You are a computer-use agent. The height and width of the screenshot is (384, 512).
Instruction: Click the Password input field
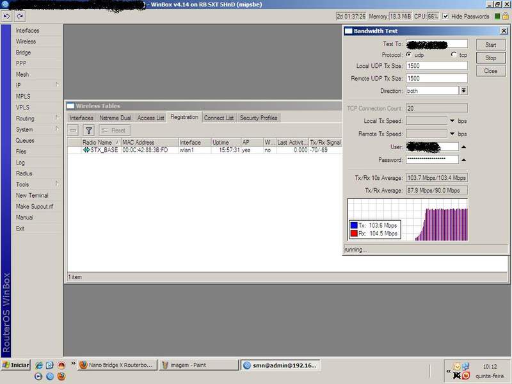[432, 159]
